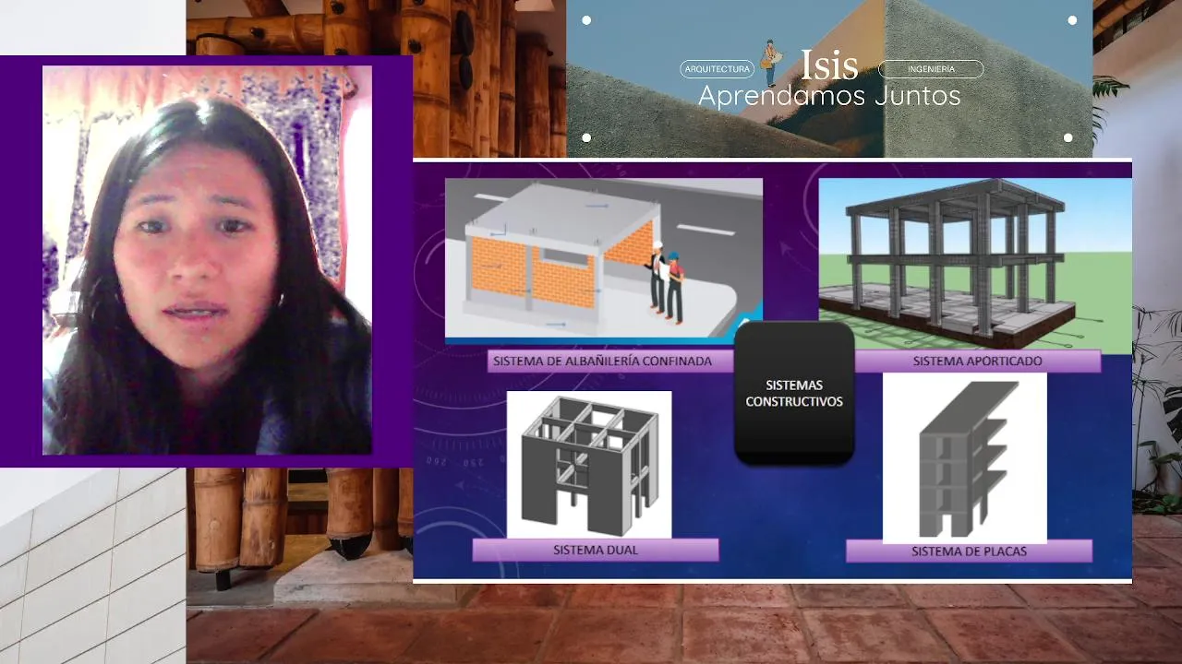
Task: Click the INGENIERIA pill label in banner
Action: 931,69
